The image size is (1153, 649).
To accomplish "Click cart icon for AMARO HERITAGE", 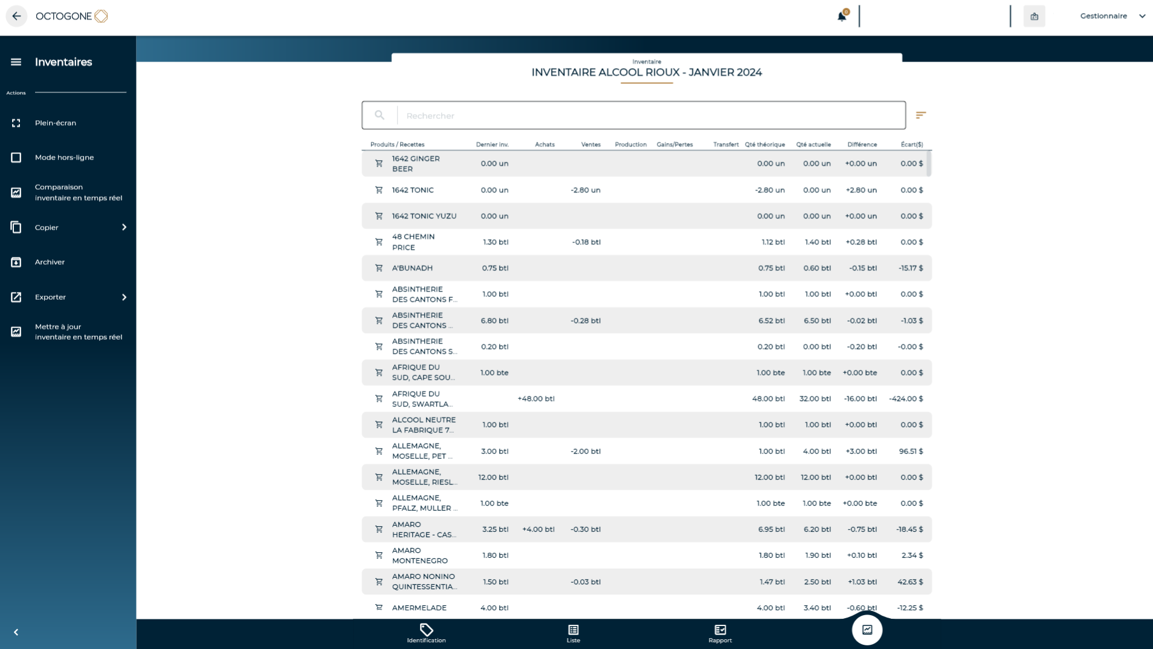I will click(379, 529).
